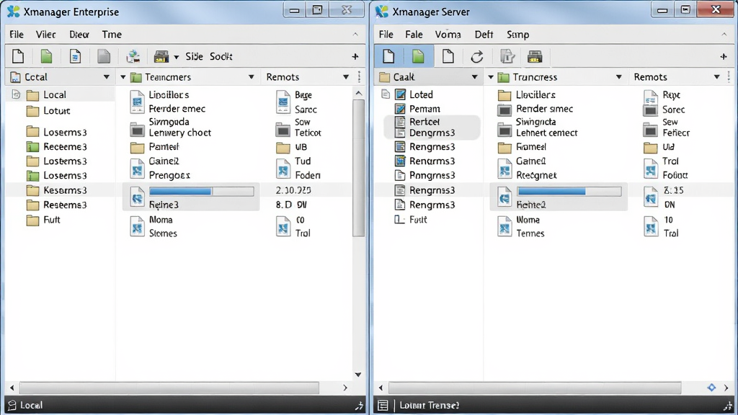Click Server horizontal scrollbar track

pos(535,388)
